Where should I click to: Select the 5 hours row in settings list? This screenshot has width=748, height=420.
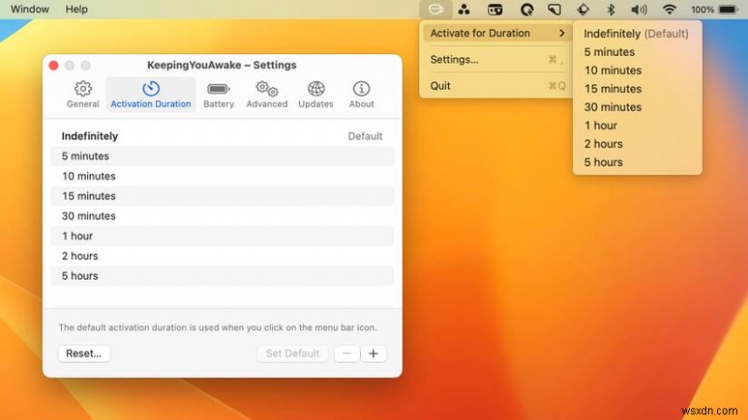223,276
